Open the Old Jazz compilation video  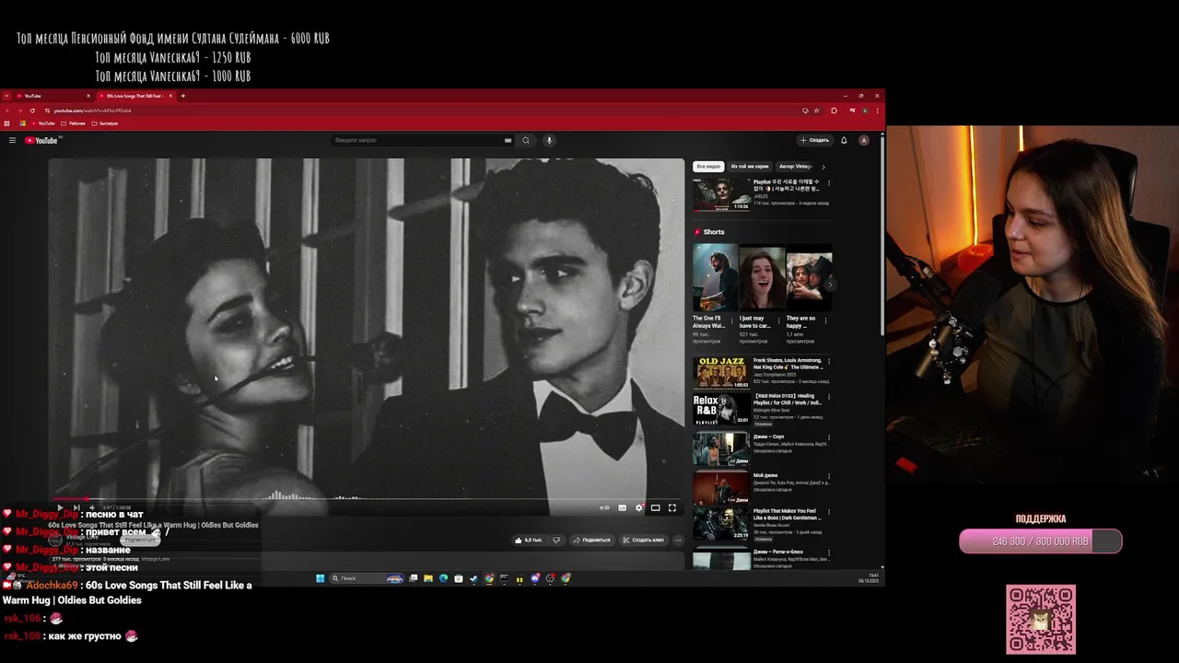coord(720,372)
